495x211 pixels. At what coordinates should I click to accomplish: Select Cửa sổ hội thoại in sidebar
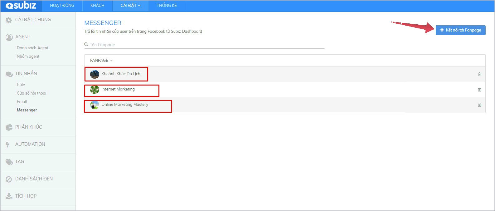coord(31,93)
